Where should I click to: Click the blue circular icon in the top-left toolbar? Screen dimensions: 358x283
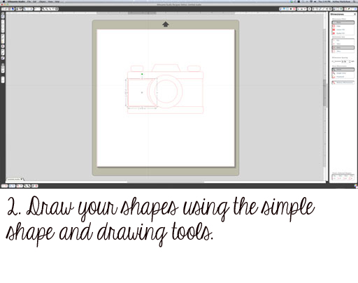[13, 9]
